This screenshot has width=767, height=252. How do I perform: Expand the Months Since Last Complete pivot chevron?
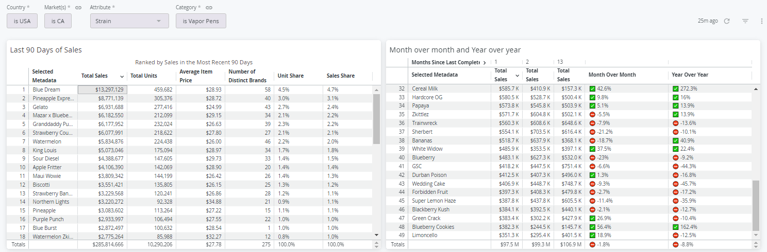pos(485,62)
